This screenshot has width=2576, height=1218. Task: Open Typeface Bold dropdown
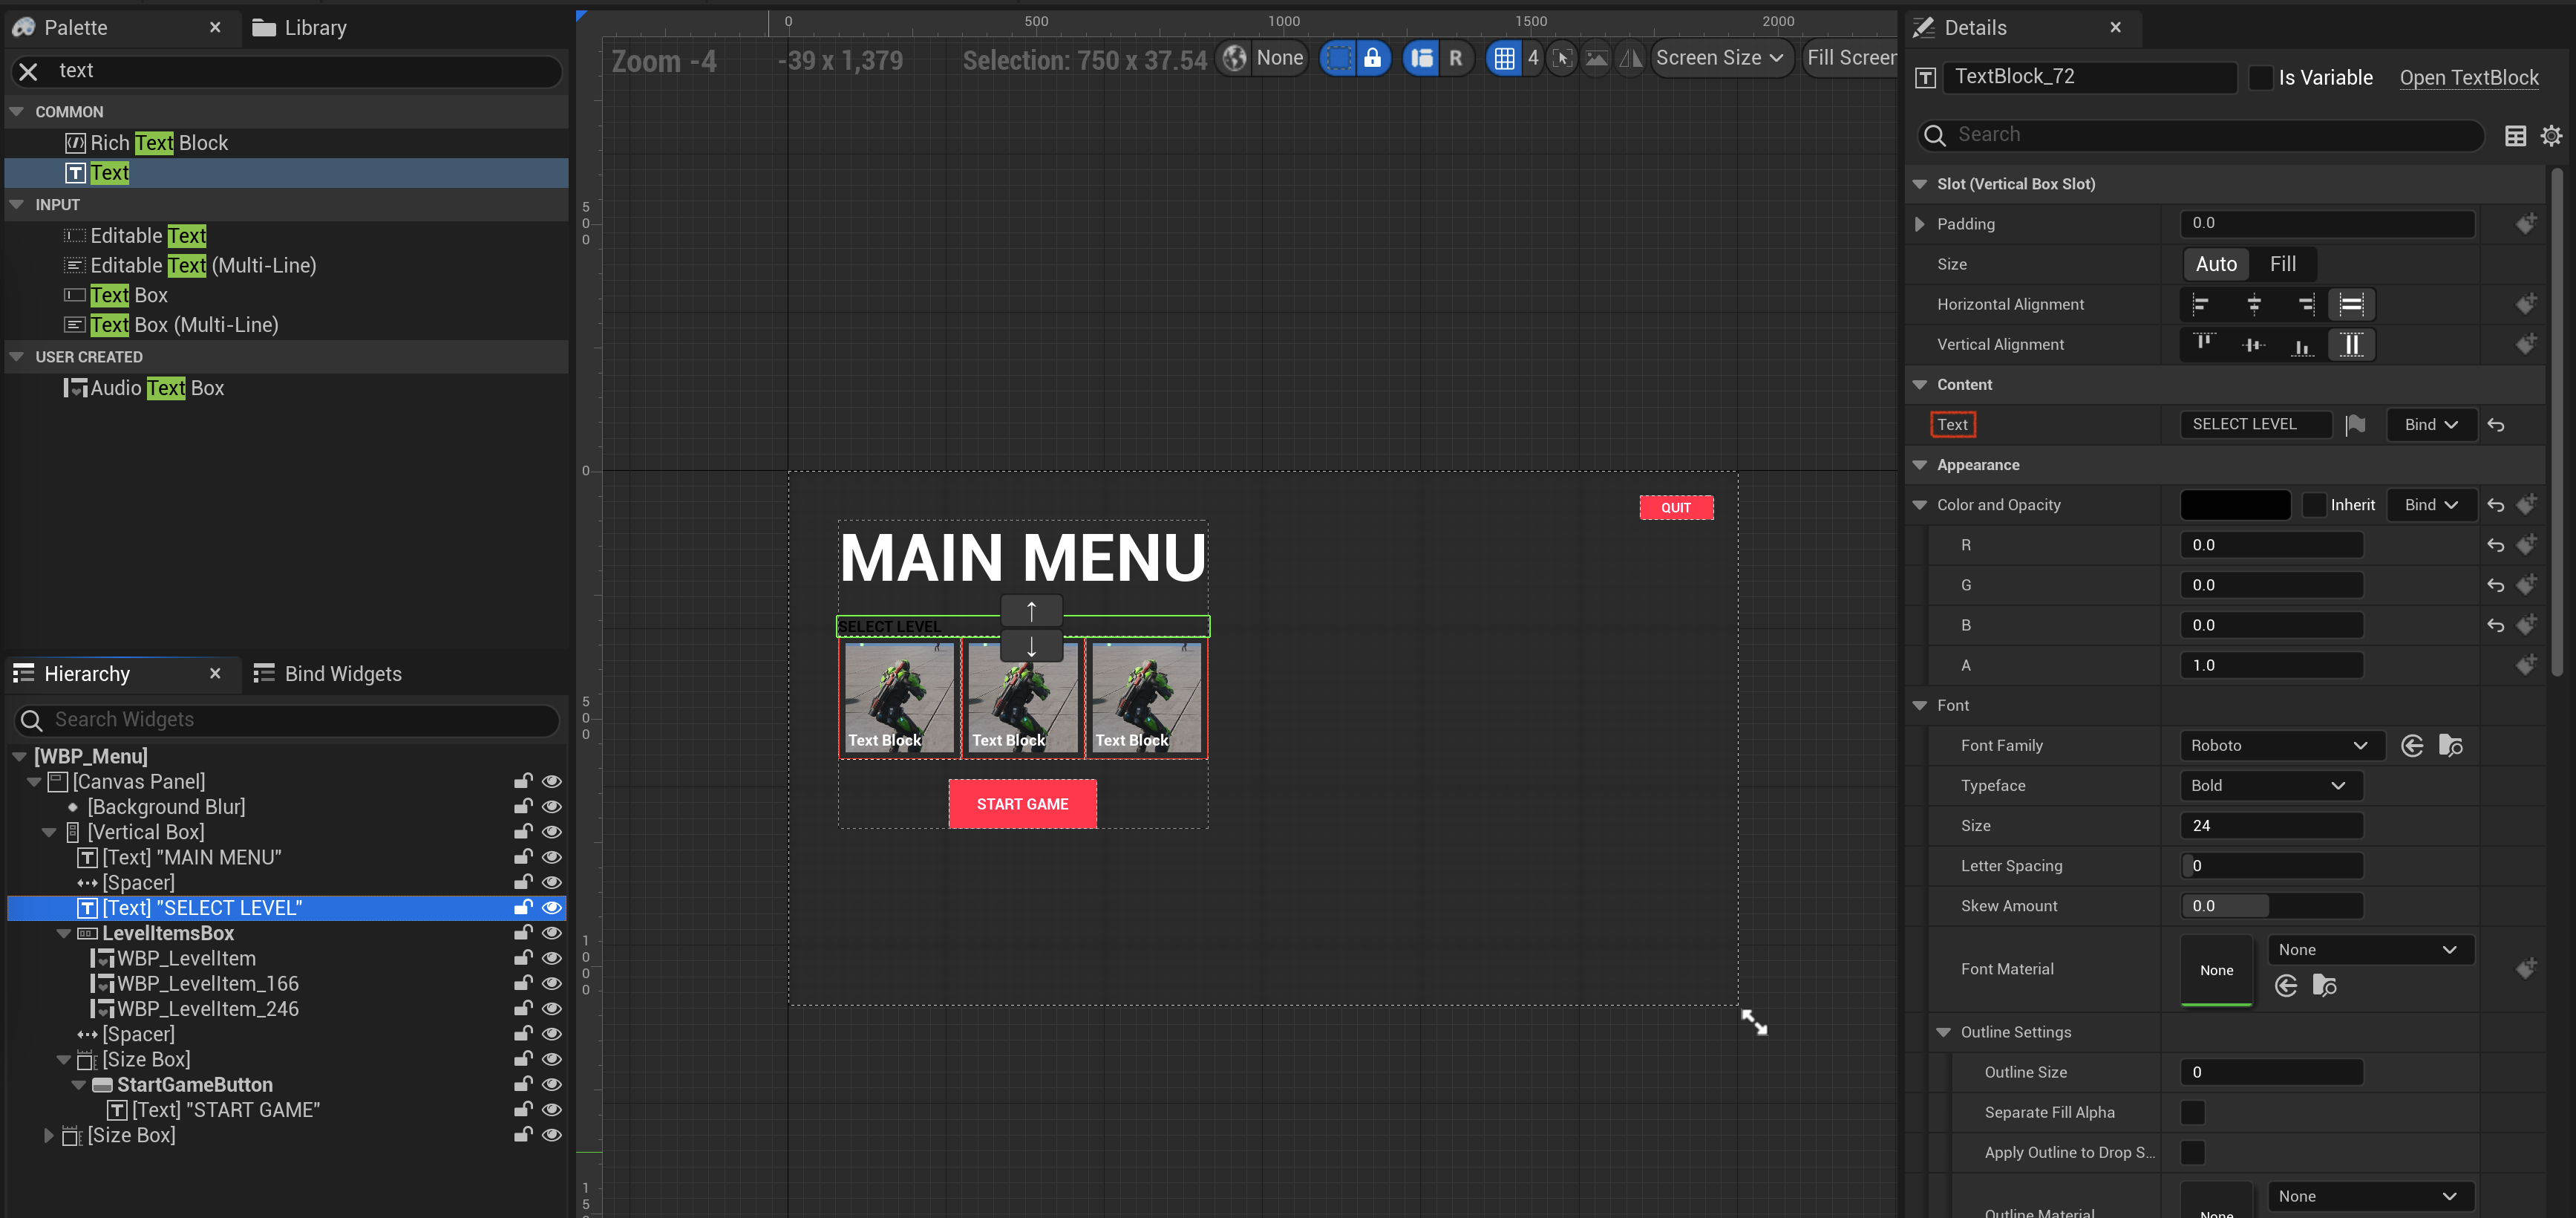[x=2270, y=786]
